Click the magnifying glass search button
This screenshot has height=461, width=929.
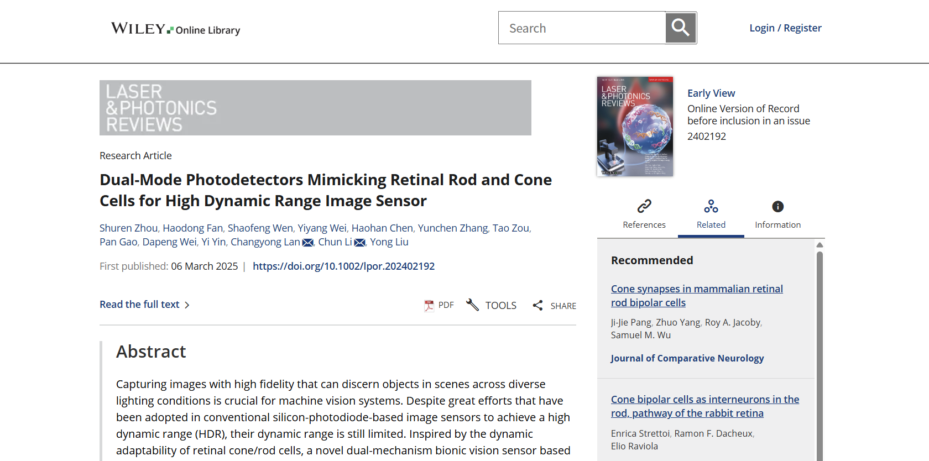click(680, 28)
